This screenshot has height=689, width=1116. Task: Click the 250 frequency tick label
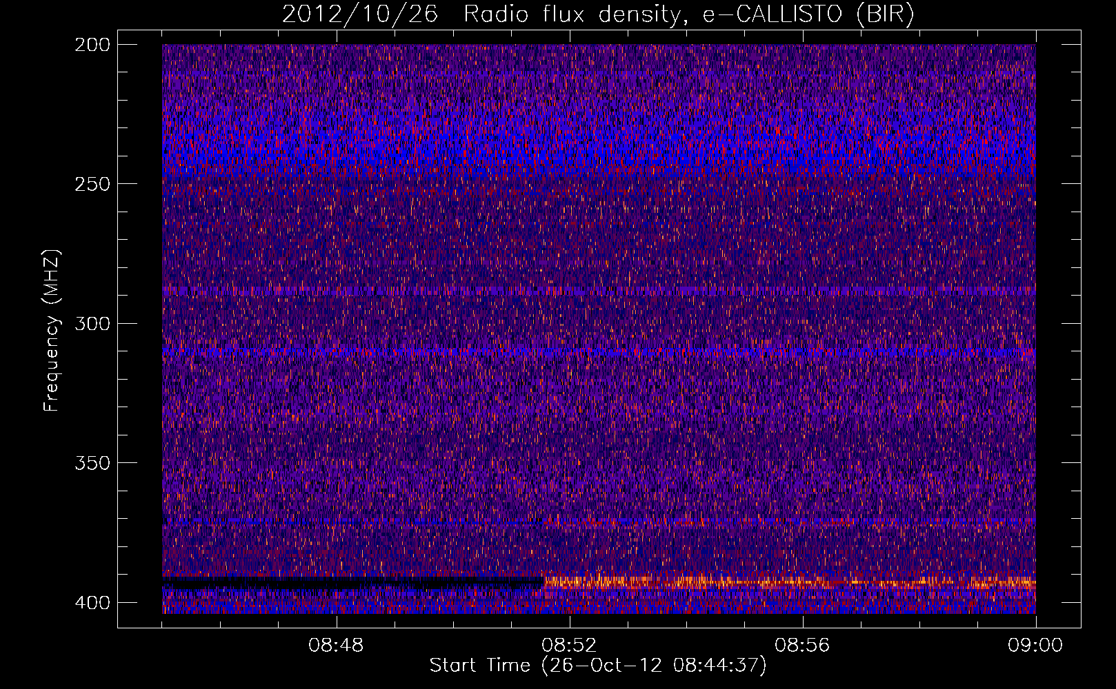[92, 184]
